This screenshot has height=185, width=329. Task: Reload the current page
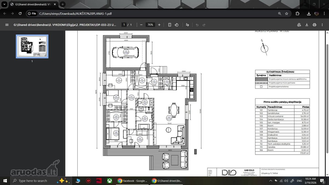click(20, 13)
